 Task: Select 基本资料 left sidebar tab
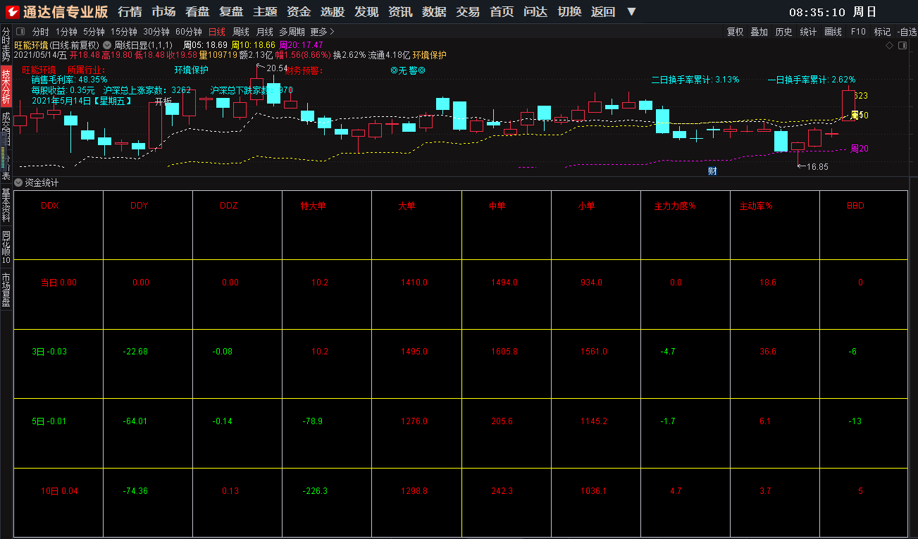[x=6, y=205]
